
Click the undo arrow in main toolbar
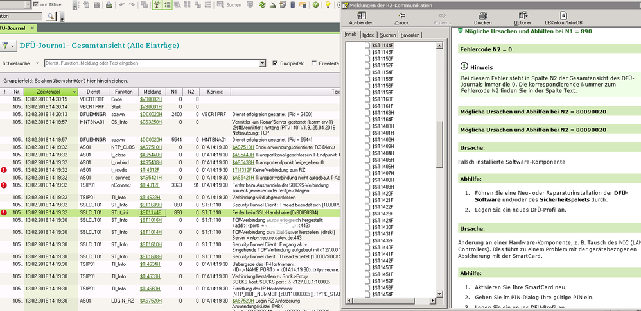122,5
